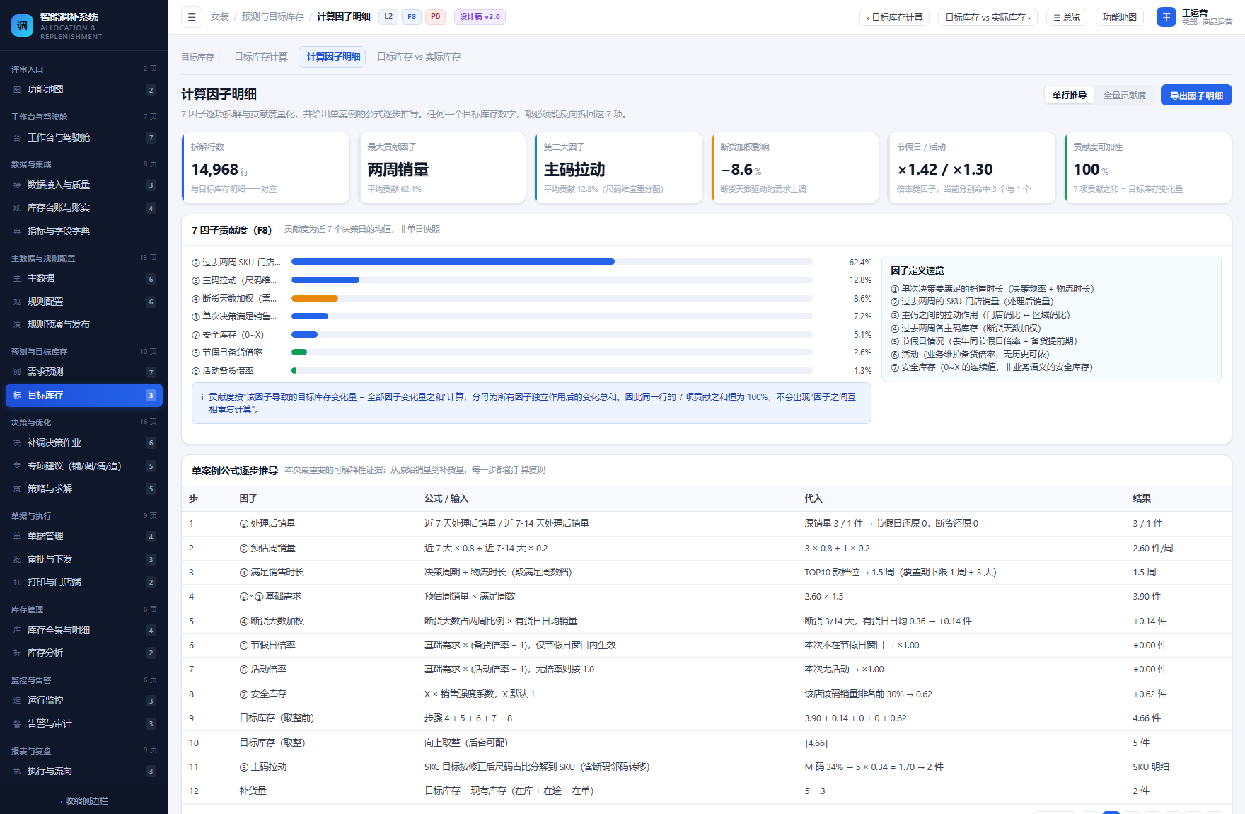The height and width of the screenshot is (814, 1245).
Task: Open 数据接入与质量 in sidebar
Action: pos(84,185)
